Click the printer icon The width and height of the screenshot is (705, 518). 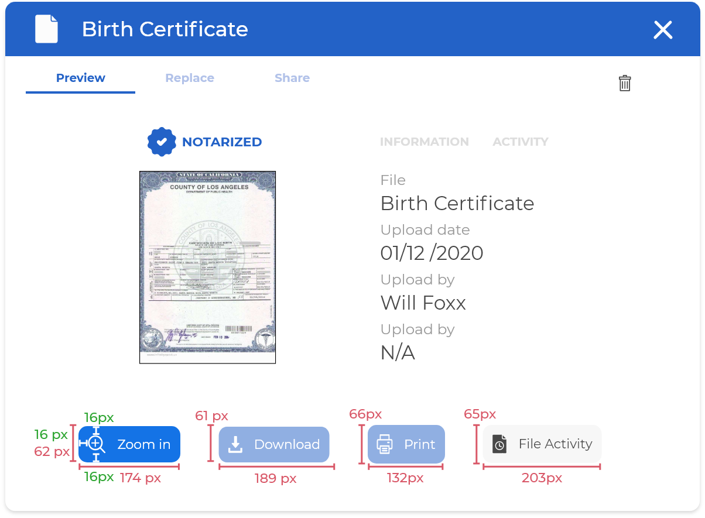tap(384, 444)
